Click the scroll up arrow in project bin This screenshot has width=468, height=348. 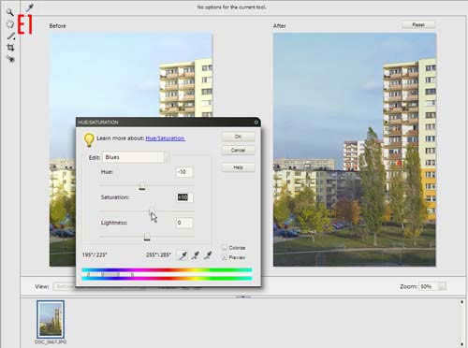click(x=461, y=302)
